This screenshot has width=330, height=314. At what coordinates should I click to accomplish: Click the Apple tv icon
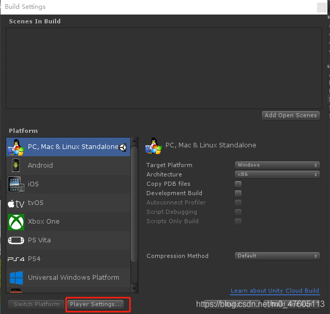(x=16, y=203)
